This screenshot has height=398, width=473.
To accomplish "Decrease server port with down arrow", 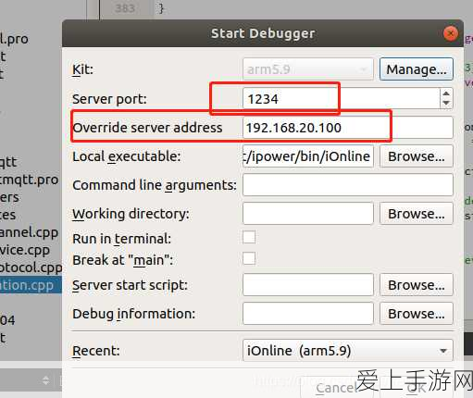I will pos(446,104).
